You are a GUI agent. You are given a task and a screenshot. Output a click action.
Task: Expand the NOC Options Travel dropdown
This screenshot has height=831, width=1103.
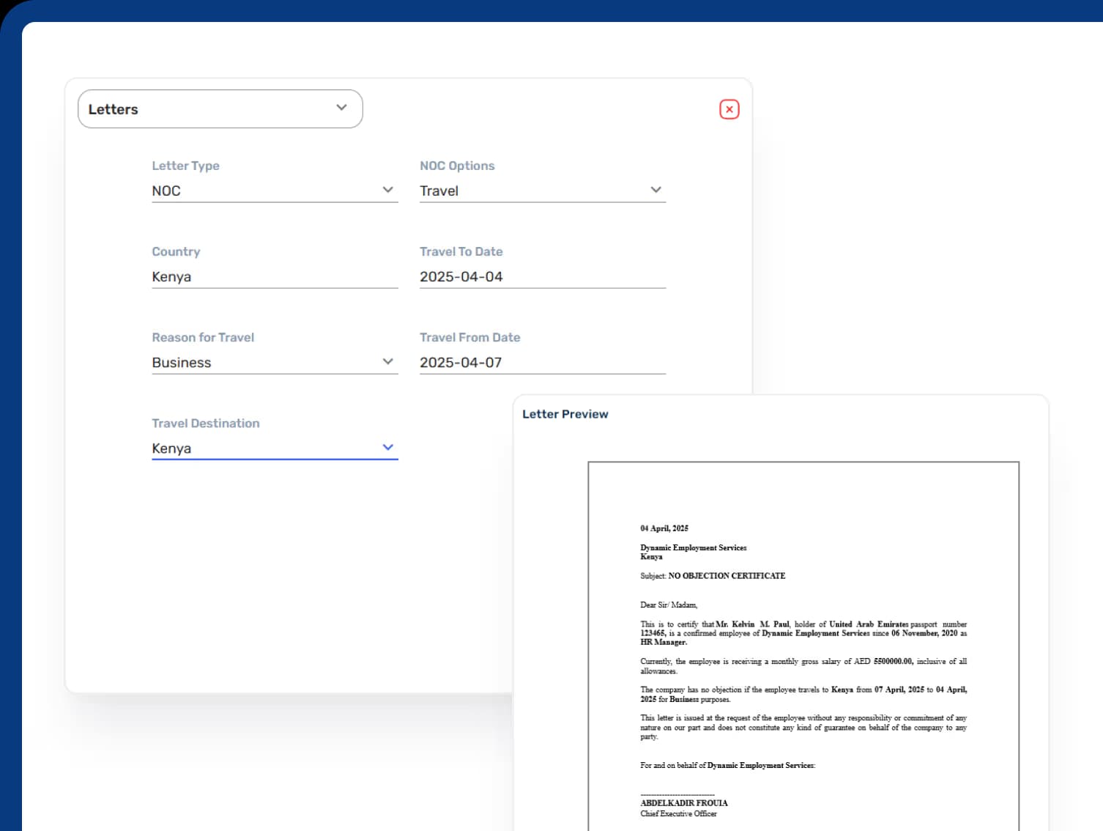click(x=542, y=191)
